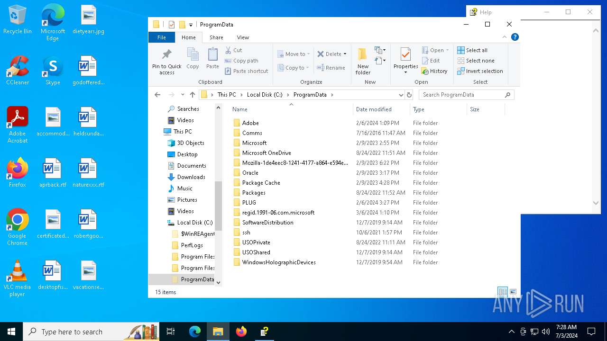
Task: Switch to the Home ribbon tab
Action: click(x=188, y=37)
